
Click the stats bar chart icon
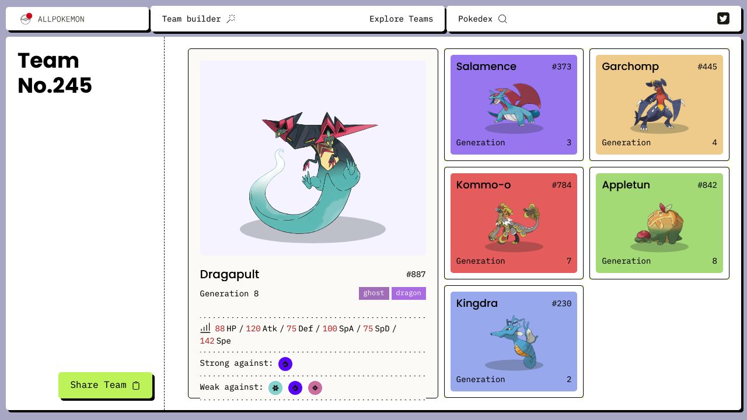[205, 328]
